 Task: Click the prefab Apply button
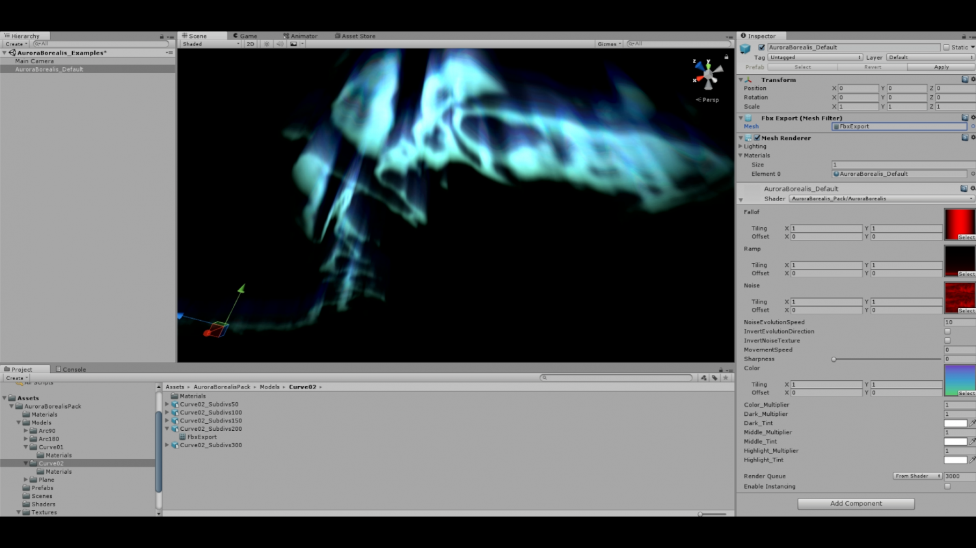point(942,67)
